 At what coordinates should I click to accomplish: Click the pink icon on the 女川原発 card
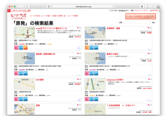point(16,99)
